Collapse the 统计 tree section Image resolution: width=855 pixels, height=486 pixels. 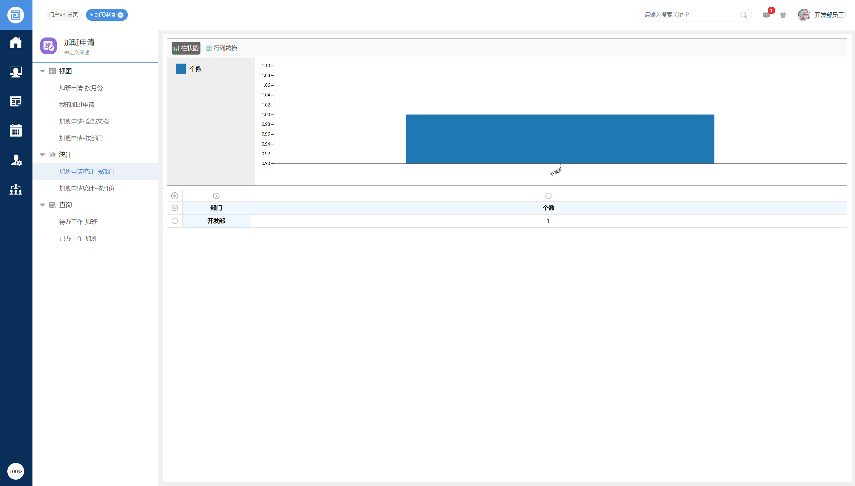[x=42, y=155]
